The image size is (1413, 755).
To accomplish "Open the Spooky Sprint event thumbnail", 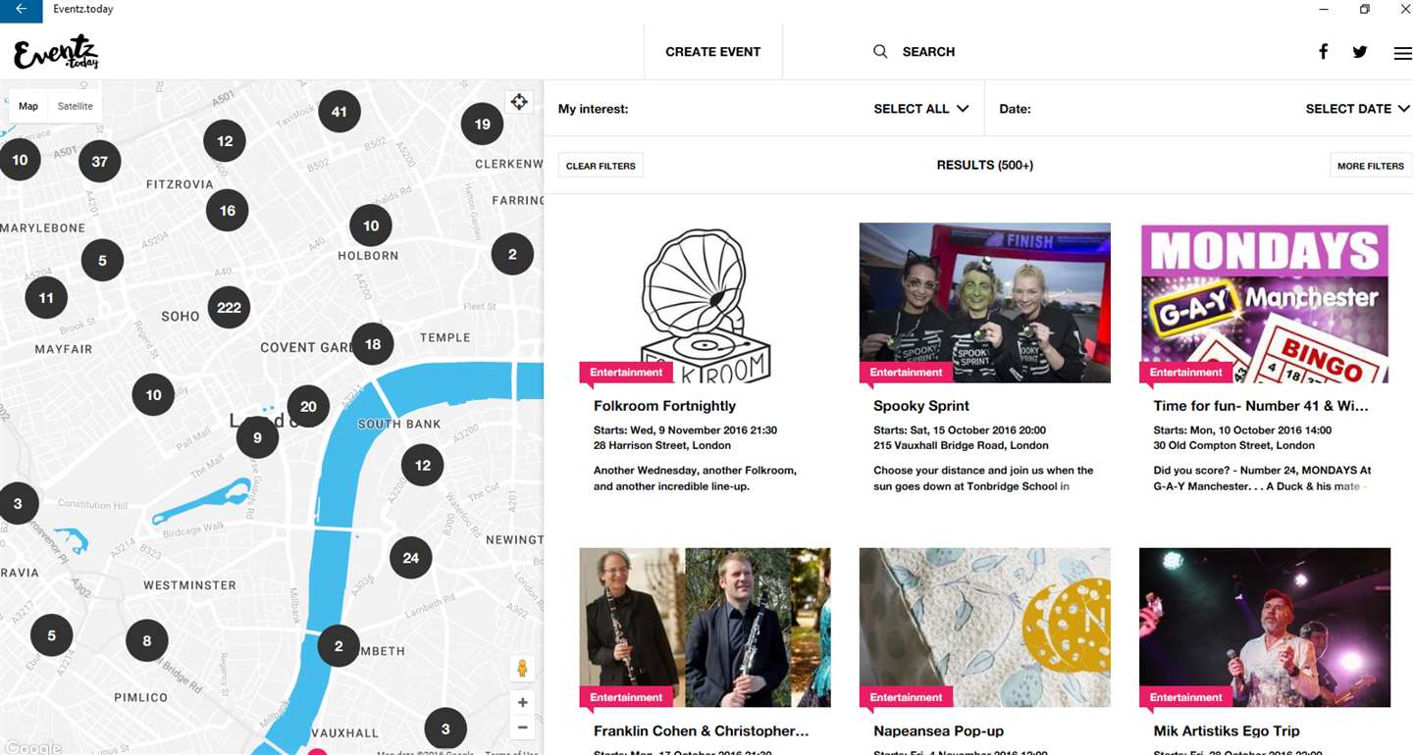I will pos(984,302).
